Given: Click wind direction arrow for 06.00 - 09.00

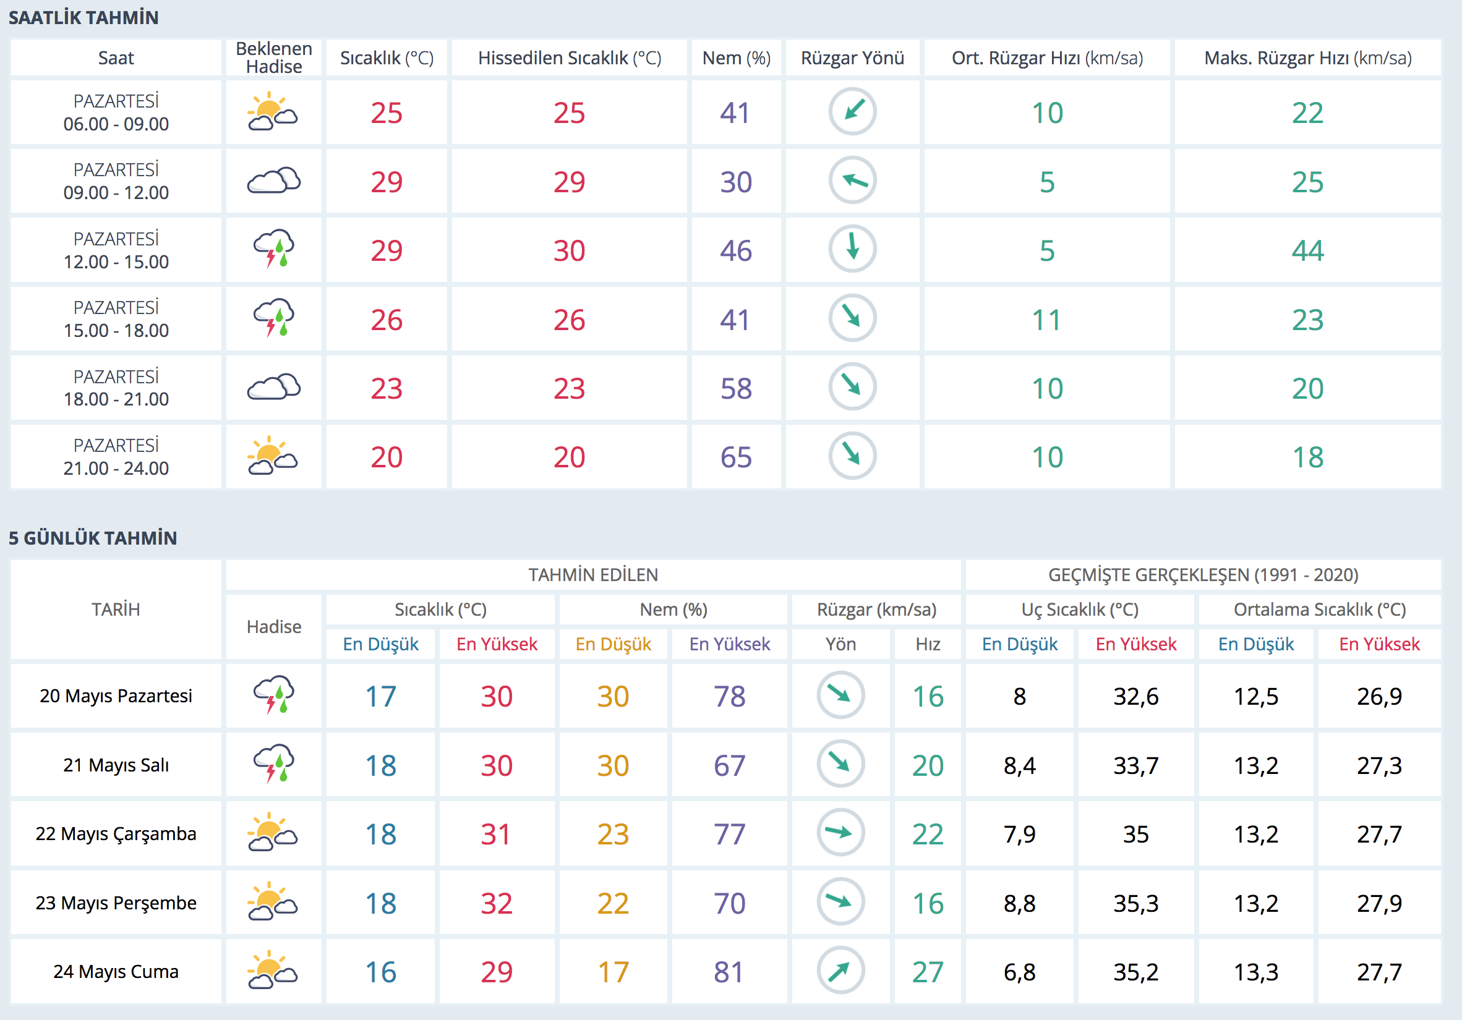Looking at the screenshot, I should click(852, 112).
